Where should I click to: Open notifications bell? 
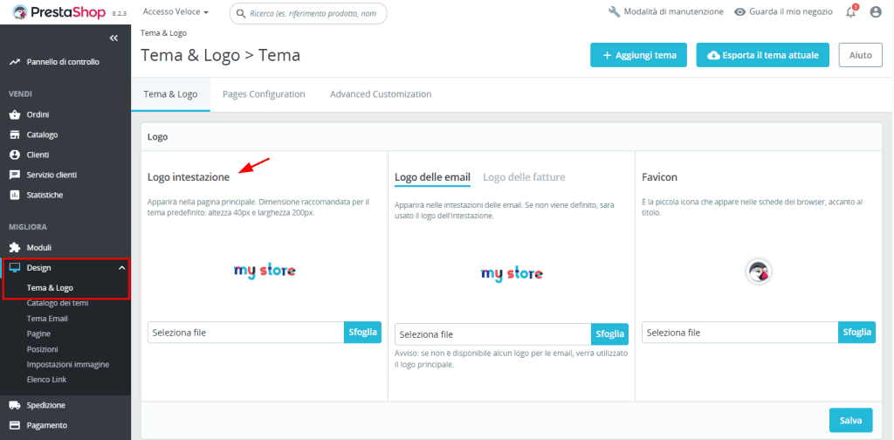pos(851,11)
